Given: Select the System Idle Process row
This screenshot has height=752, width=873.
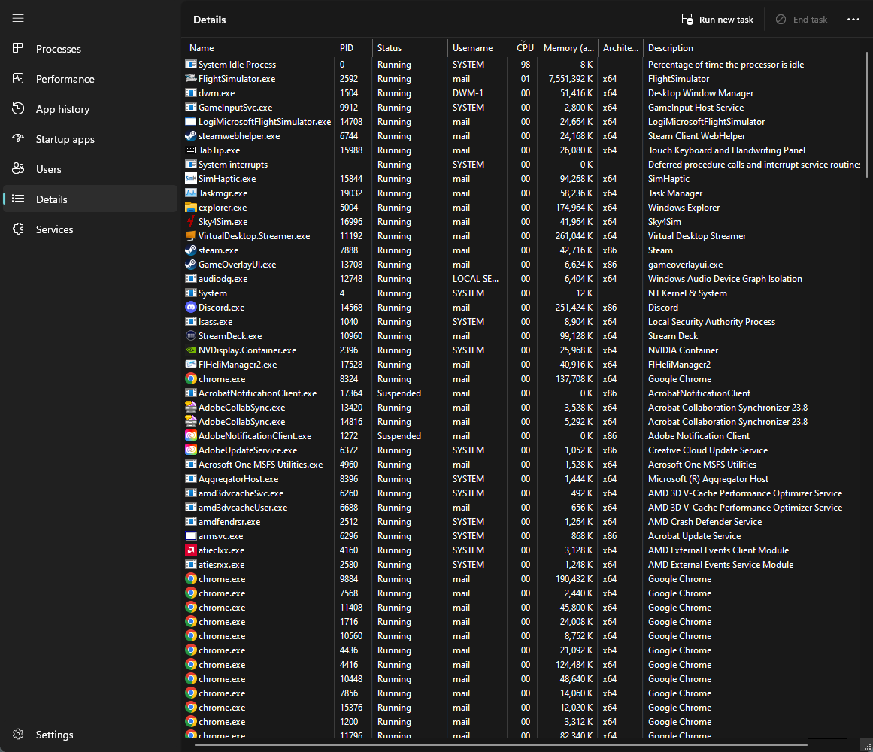Looking at the screenshot, I should 523,65.
